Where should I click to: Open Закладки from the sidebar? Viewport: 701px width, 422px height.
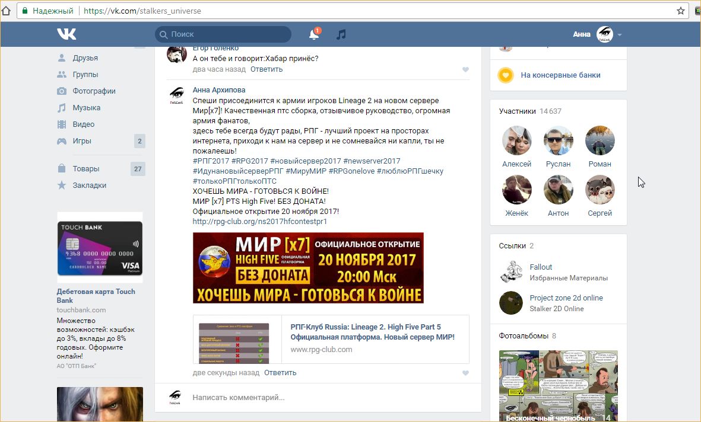click(x=90, y=186)
